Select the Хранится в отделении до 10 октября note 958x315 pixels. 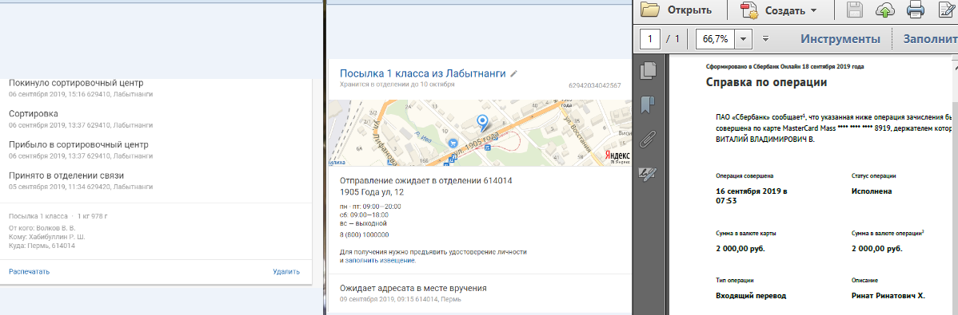tap(397, 85)
